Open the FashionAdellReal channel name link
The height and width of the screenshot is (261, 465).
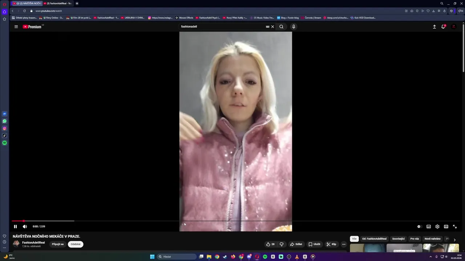(x=33, y=243)
